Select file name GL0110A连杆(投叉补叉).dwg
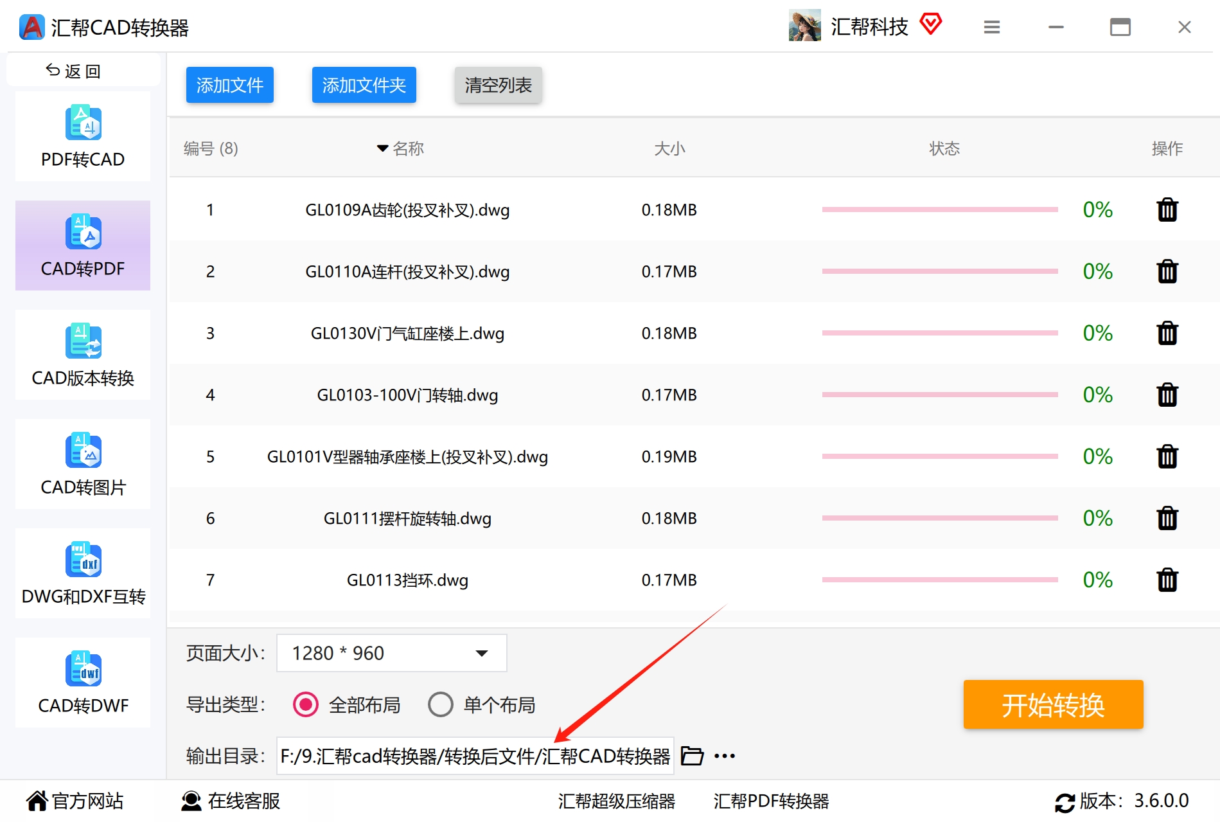The image size is (1220, 822). coord(407,271)
